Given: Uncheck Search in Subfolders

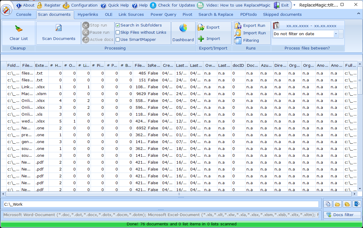Looking at the screenshot, I should 118,25.
